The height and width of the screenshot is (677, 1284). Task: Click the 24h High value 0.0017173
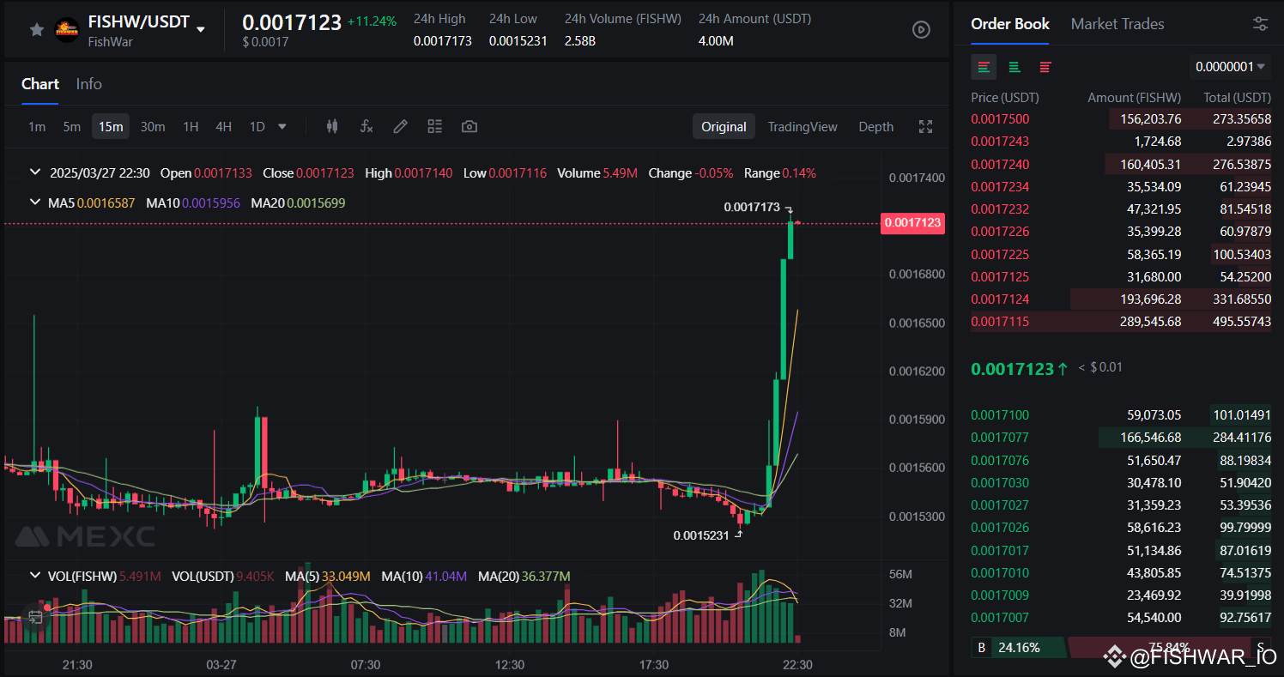443,40
